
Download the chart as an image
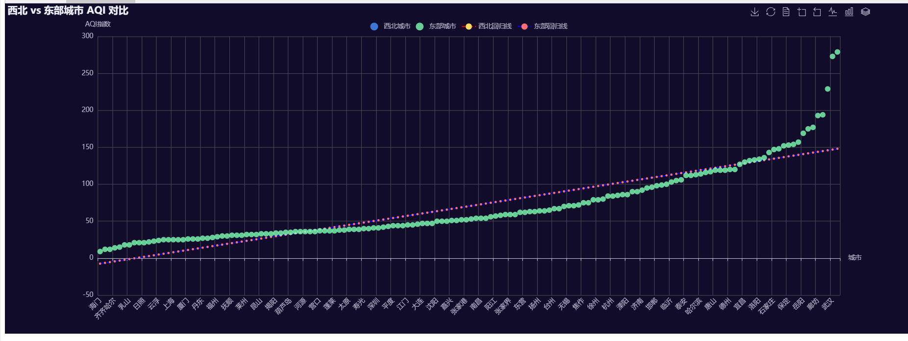(755, 12)
